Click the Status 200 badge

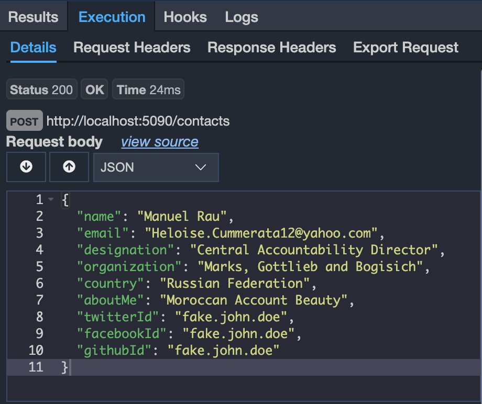(41, 89)
